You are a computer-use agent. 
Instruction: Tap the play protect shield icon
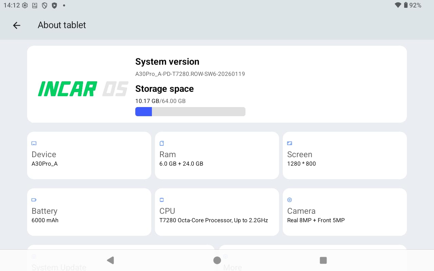pyautogui.click(x=54, y=5)
